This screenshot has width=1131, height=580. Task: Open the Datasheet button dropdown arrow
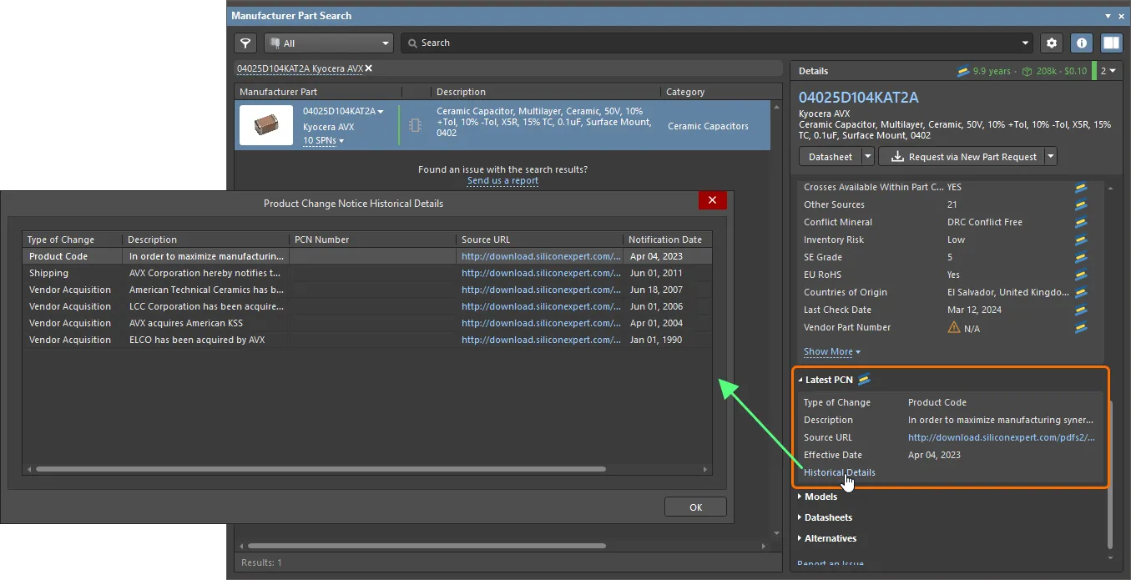[x=868, y=157]
